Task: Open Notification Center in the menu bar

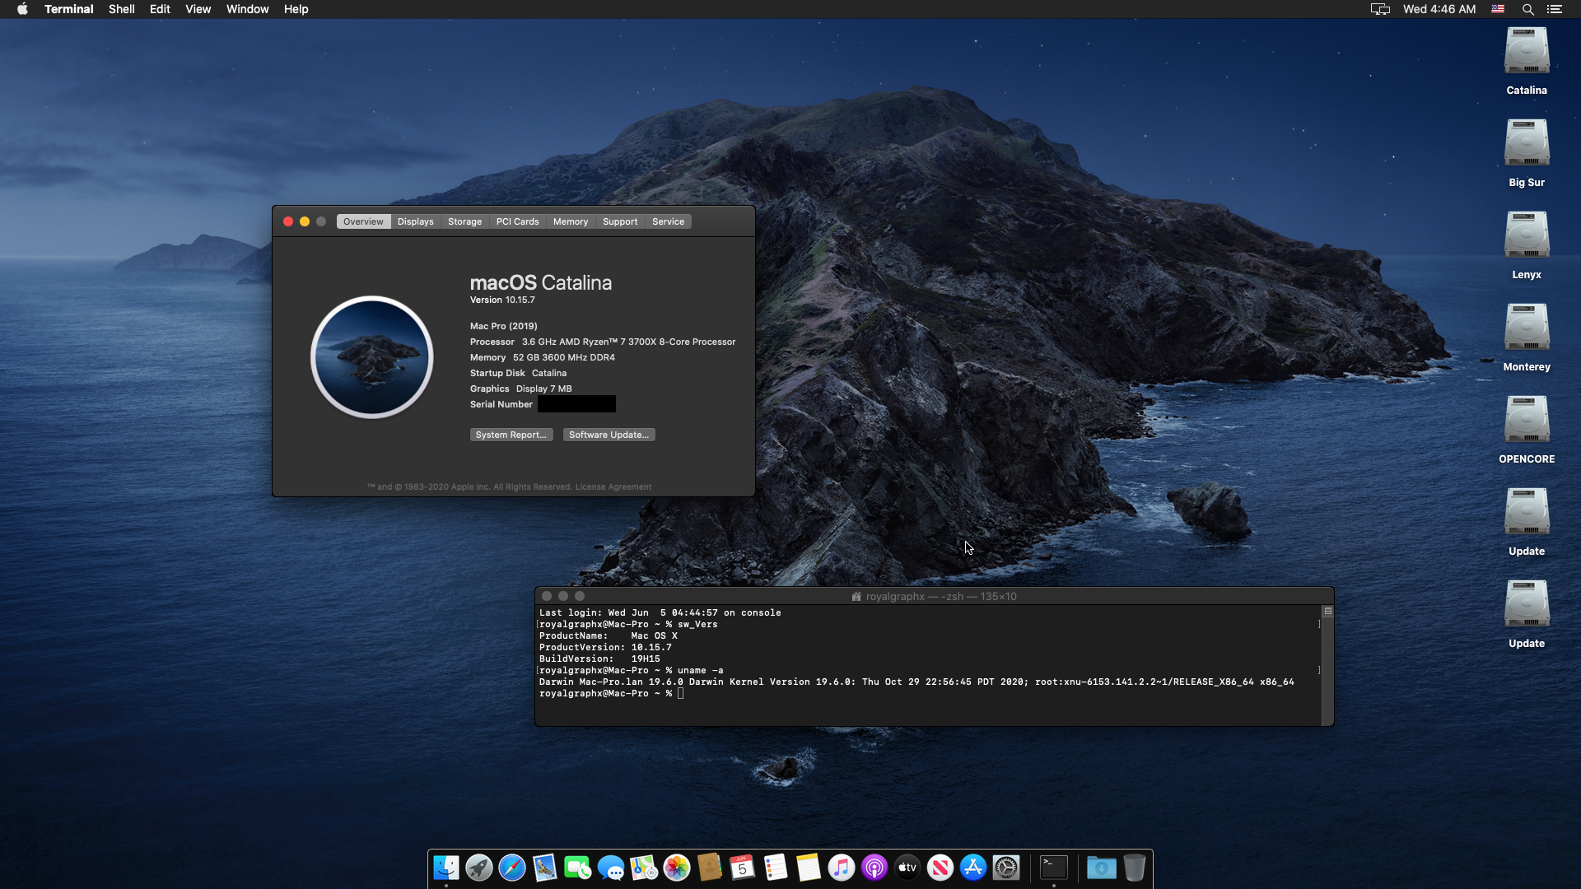Action: 1555,9
